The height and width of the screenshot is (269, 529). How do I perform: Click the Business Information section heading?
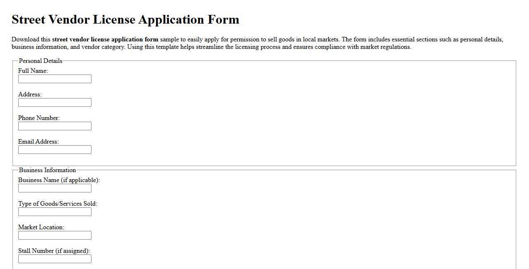click(47, 170)
